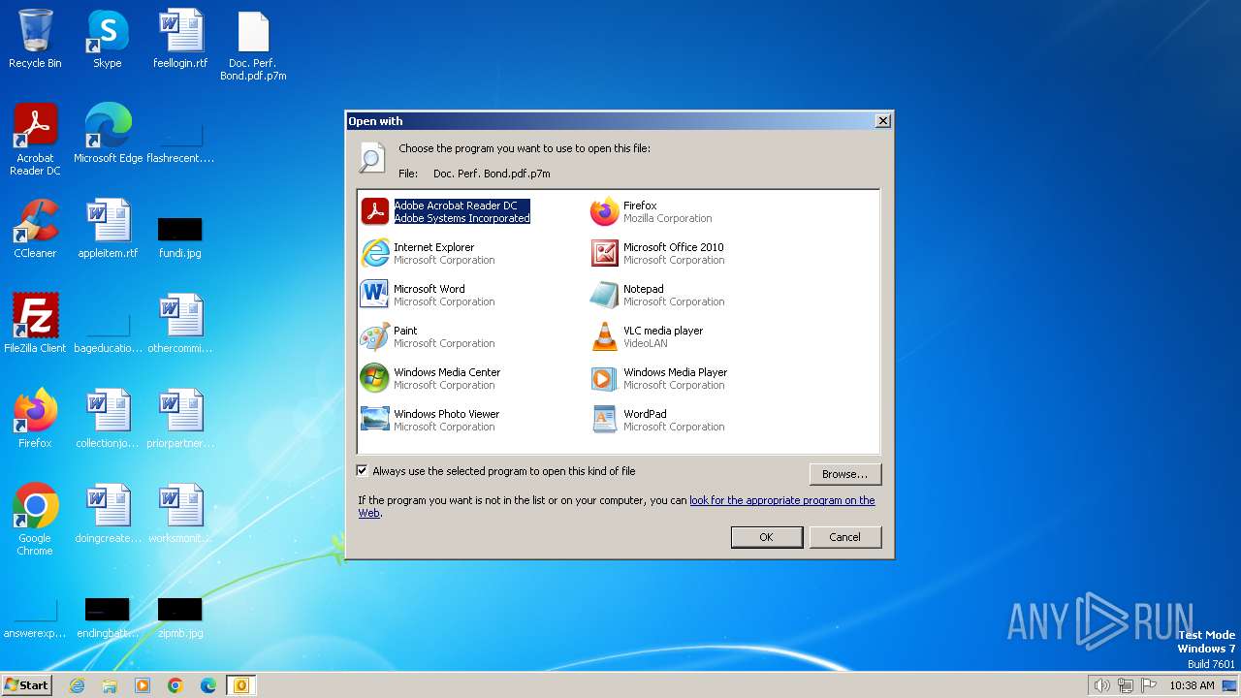Select Adobe Acrobat Reader DC program icon
Image resolution: width=1241 pixels, height=698 pixels.
tap(375, 211)
